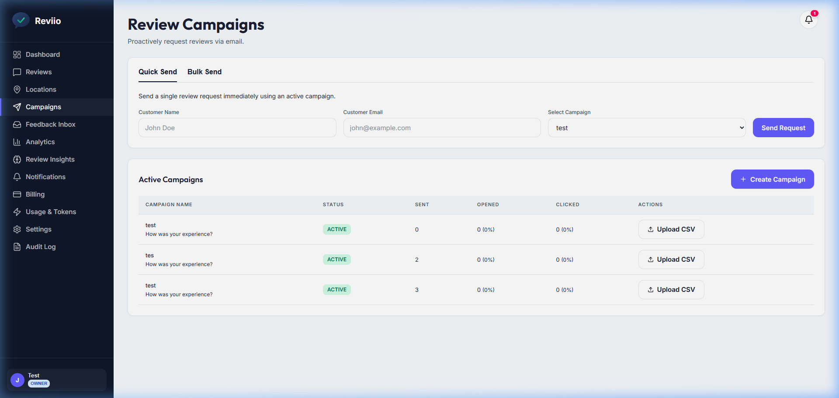Click the OWNER role badge

pyautogui.click(x=39, y=384)
